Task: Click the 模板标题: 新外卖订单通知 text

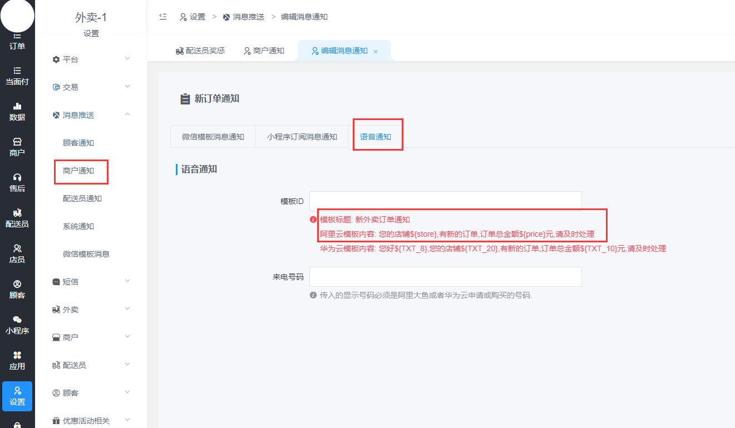Action: [x=365, y=220]
